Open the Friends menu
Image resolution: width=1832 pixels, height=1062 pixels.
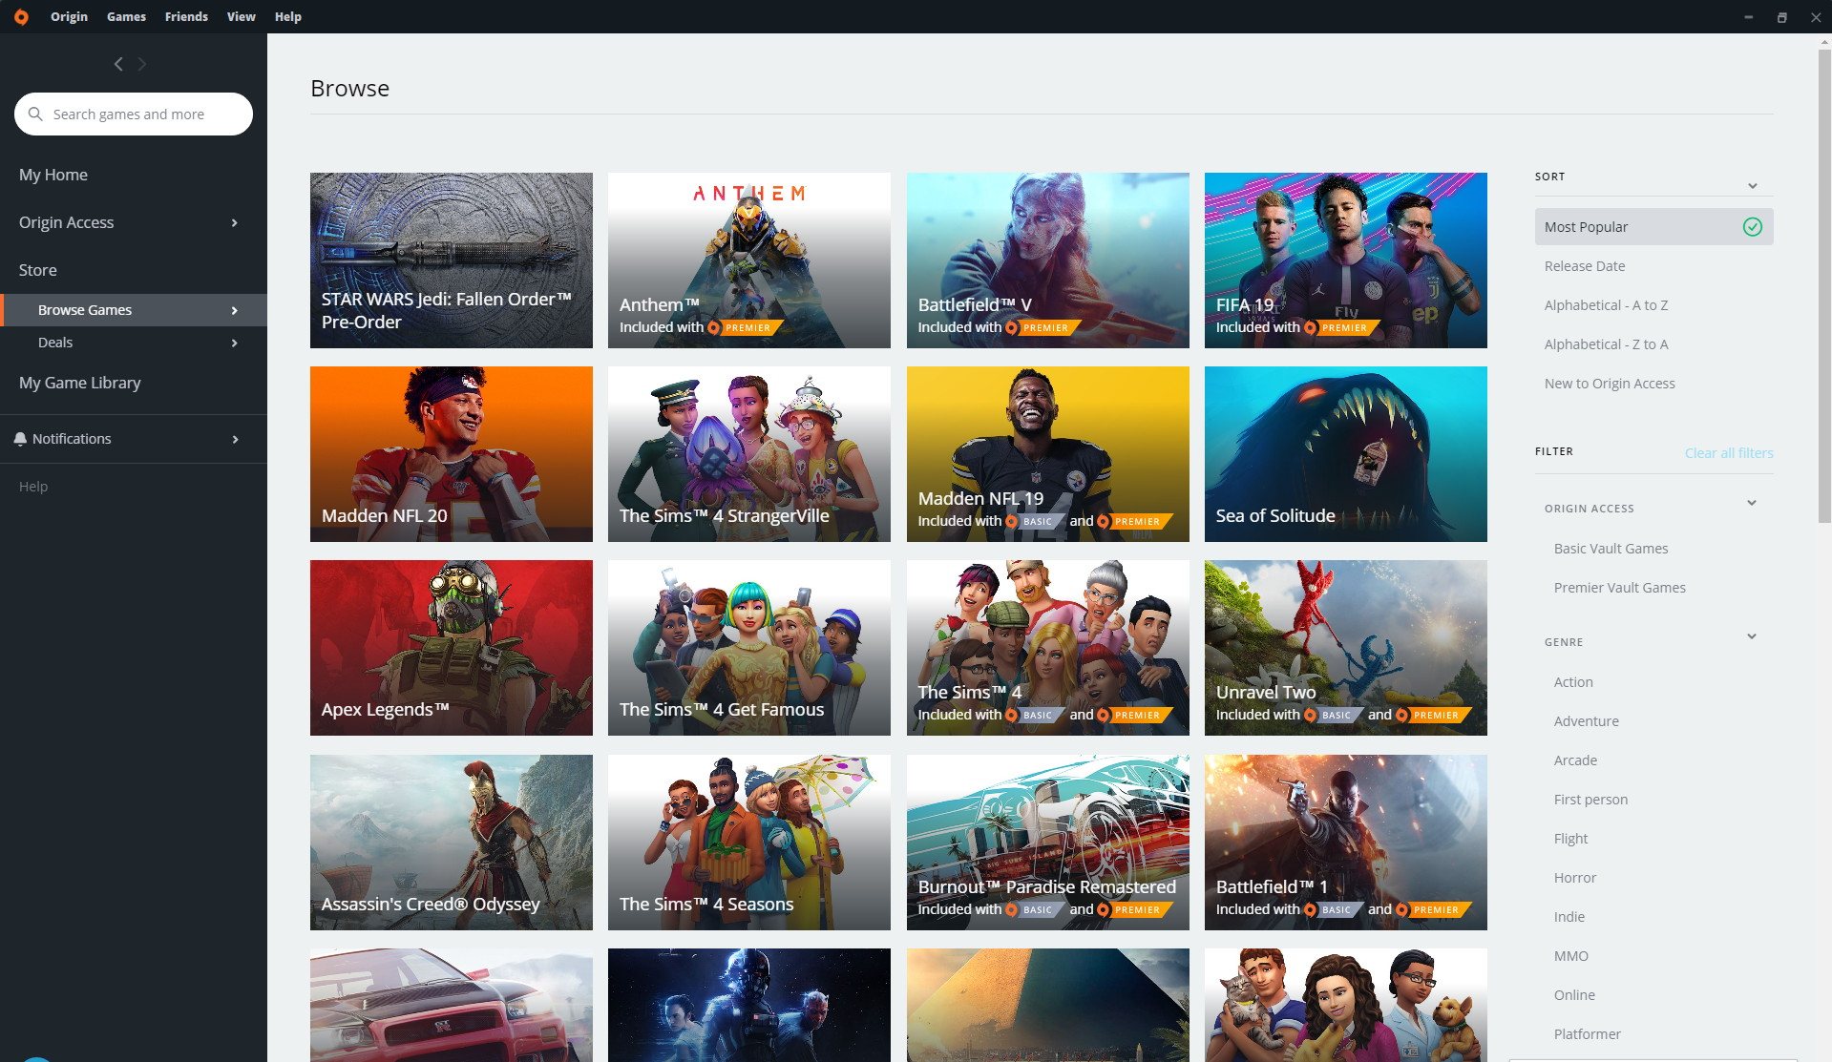(186, 16)
